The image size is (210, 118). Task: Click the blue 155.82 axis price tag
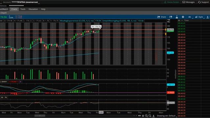(170, 53)
